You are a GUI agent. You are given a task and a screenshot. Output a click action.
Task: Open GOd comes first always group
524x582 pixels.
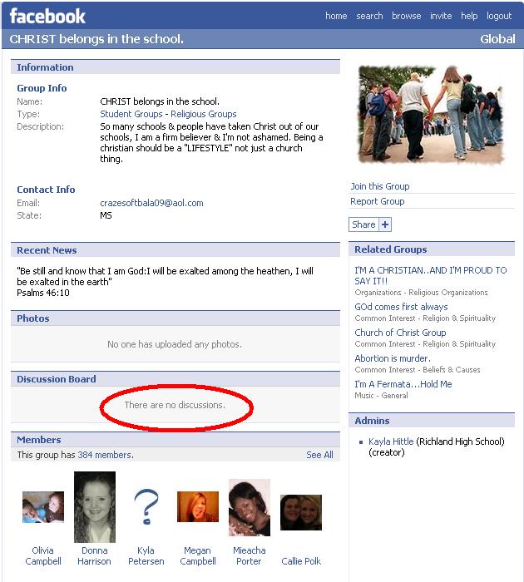pyautogui.click(x=401, y=307)
